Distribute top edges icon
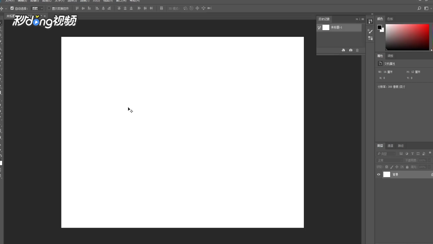The height and width of the screenshot is (244, 433). click(x=119, y=8)
